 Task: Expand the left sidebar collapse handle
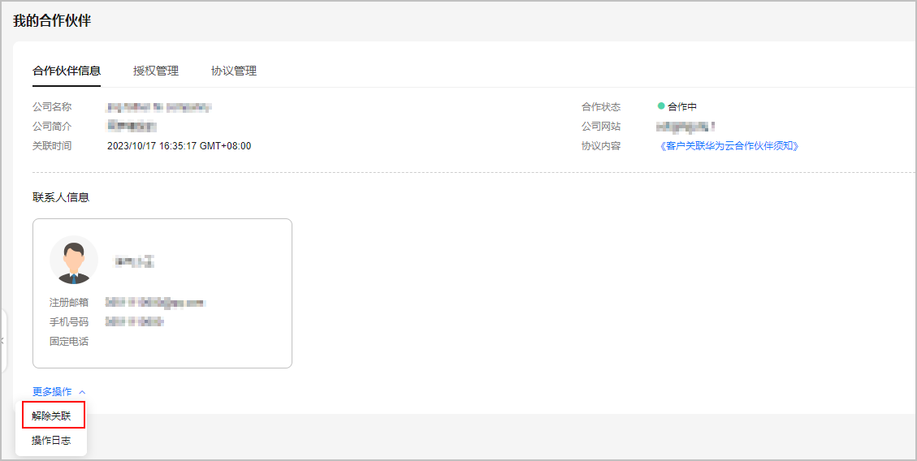click(x=2, y=341)
